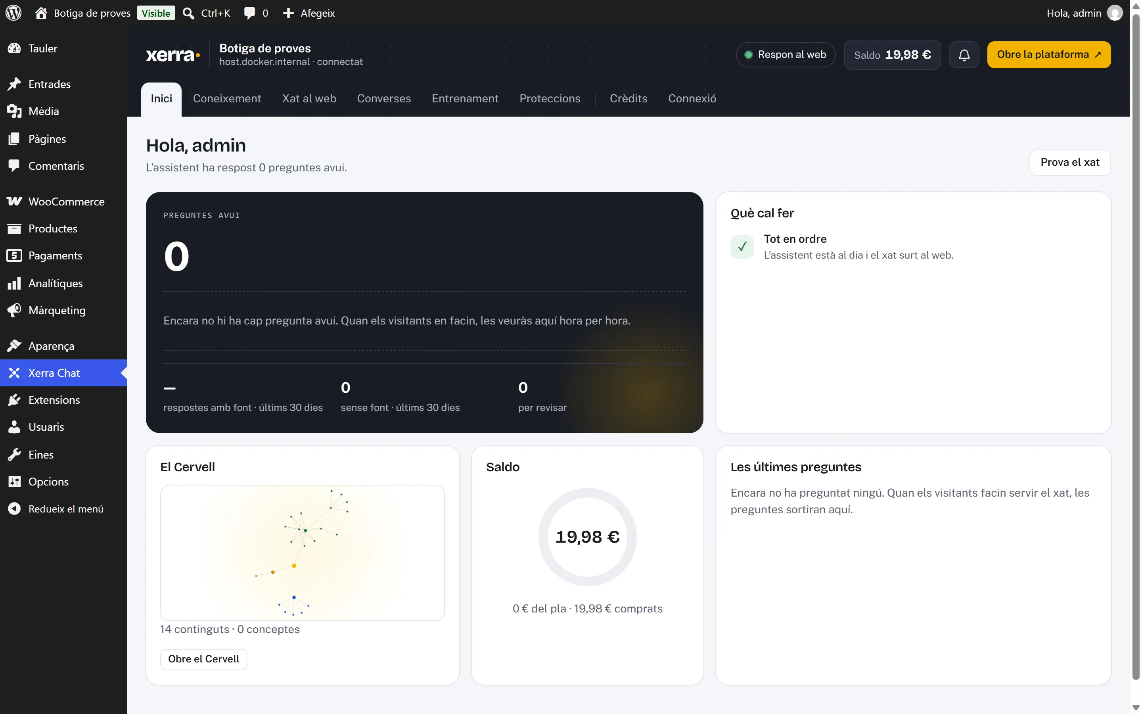Click the Obre la plataforma button
Screen dimensions: 1142x714
(x=1048, y=55)
